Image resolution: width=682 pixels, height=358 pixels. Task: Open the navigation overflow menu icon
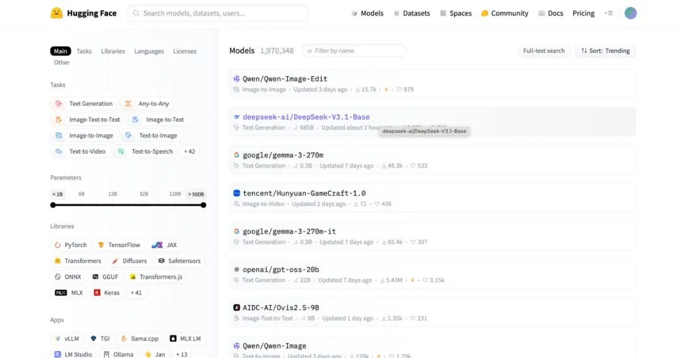click(x=609, y=13)
